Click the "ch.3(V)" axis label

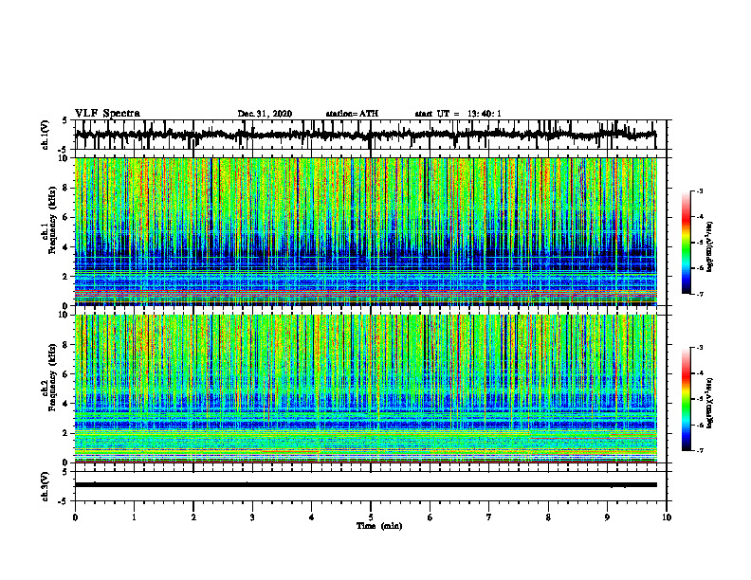tap(46, 486)
